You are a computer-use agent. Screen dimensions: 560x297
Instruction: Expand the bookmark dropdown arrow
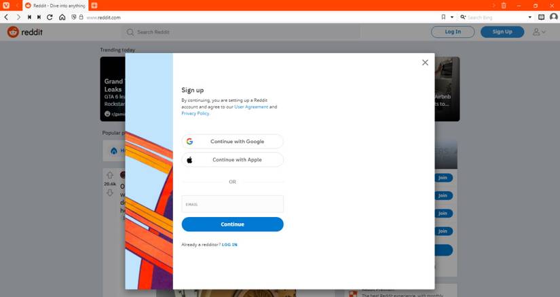(x=452, y=17)
